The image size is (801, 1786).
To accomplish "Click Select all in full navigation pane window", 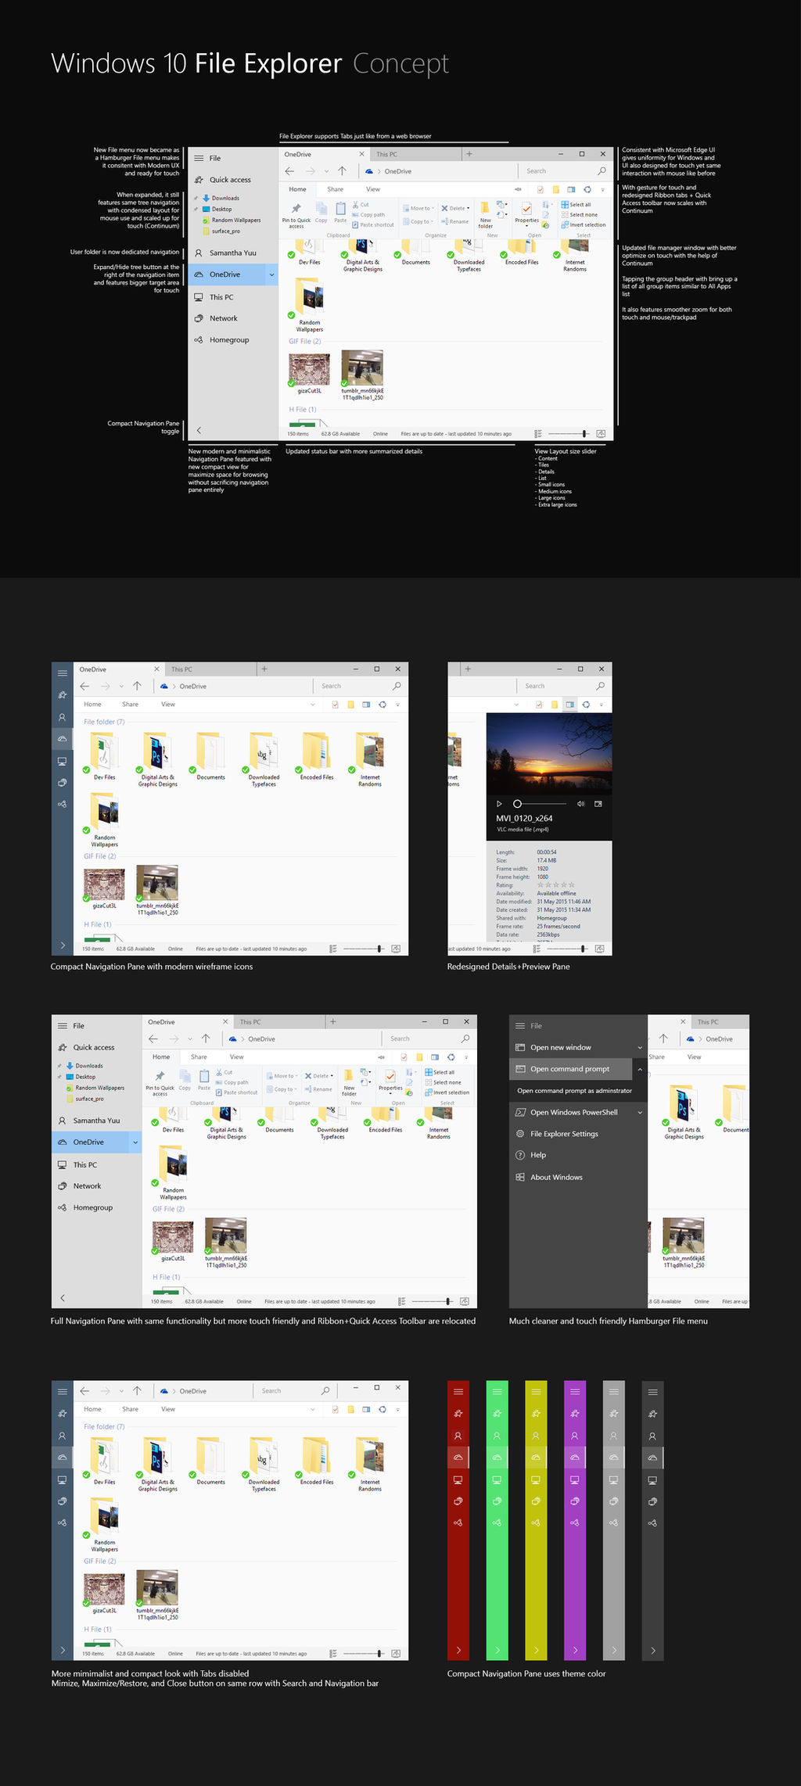I will coord(440,1073).
